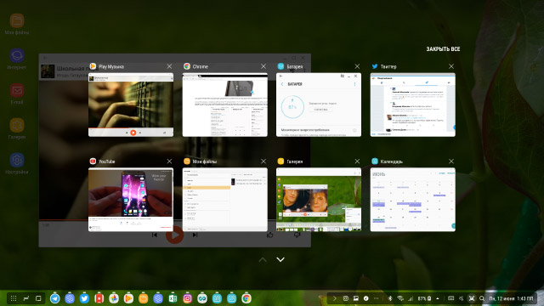Screen dimensions: 544x306
Task: Toggle the sound icon in the tray
Action: click(461, 298)
